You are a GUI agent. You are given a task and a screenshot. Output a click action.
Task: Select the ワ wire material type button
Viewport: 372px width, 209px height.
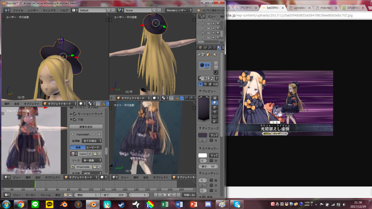click(205, 84)
